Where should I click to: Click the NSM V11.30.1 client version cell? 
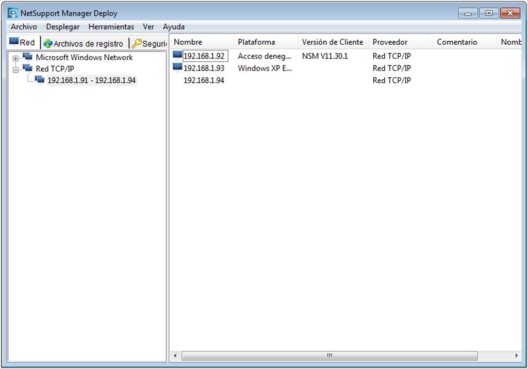(325, 56)
